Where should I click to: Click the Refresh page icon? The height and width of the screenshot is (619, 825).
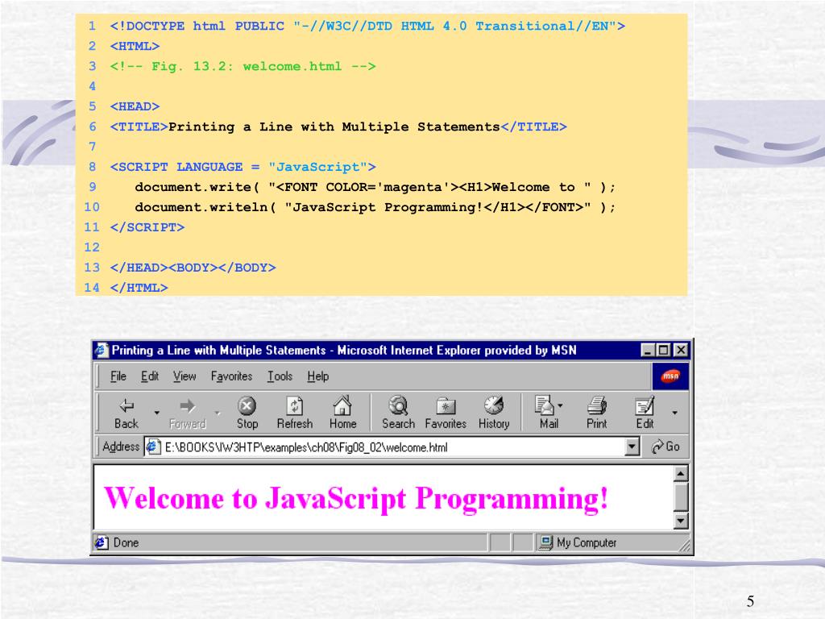(x=295, y=406)
